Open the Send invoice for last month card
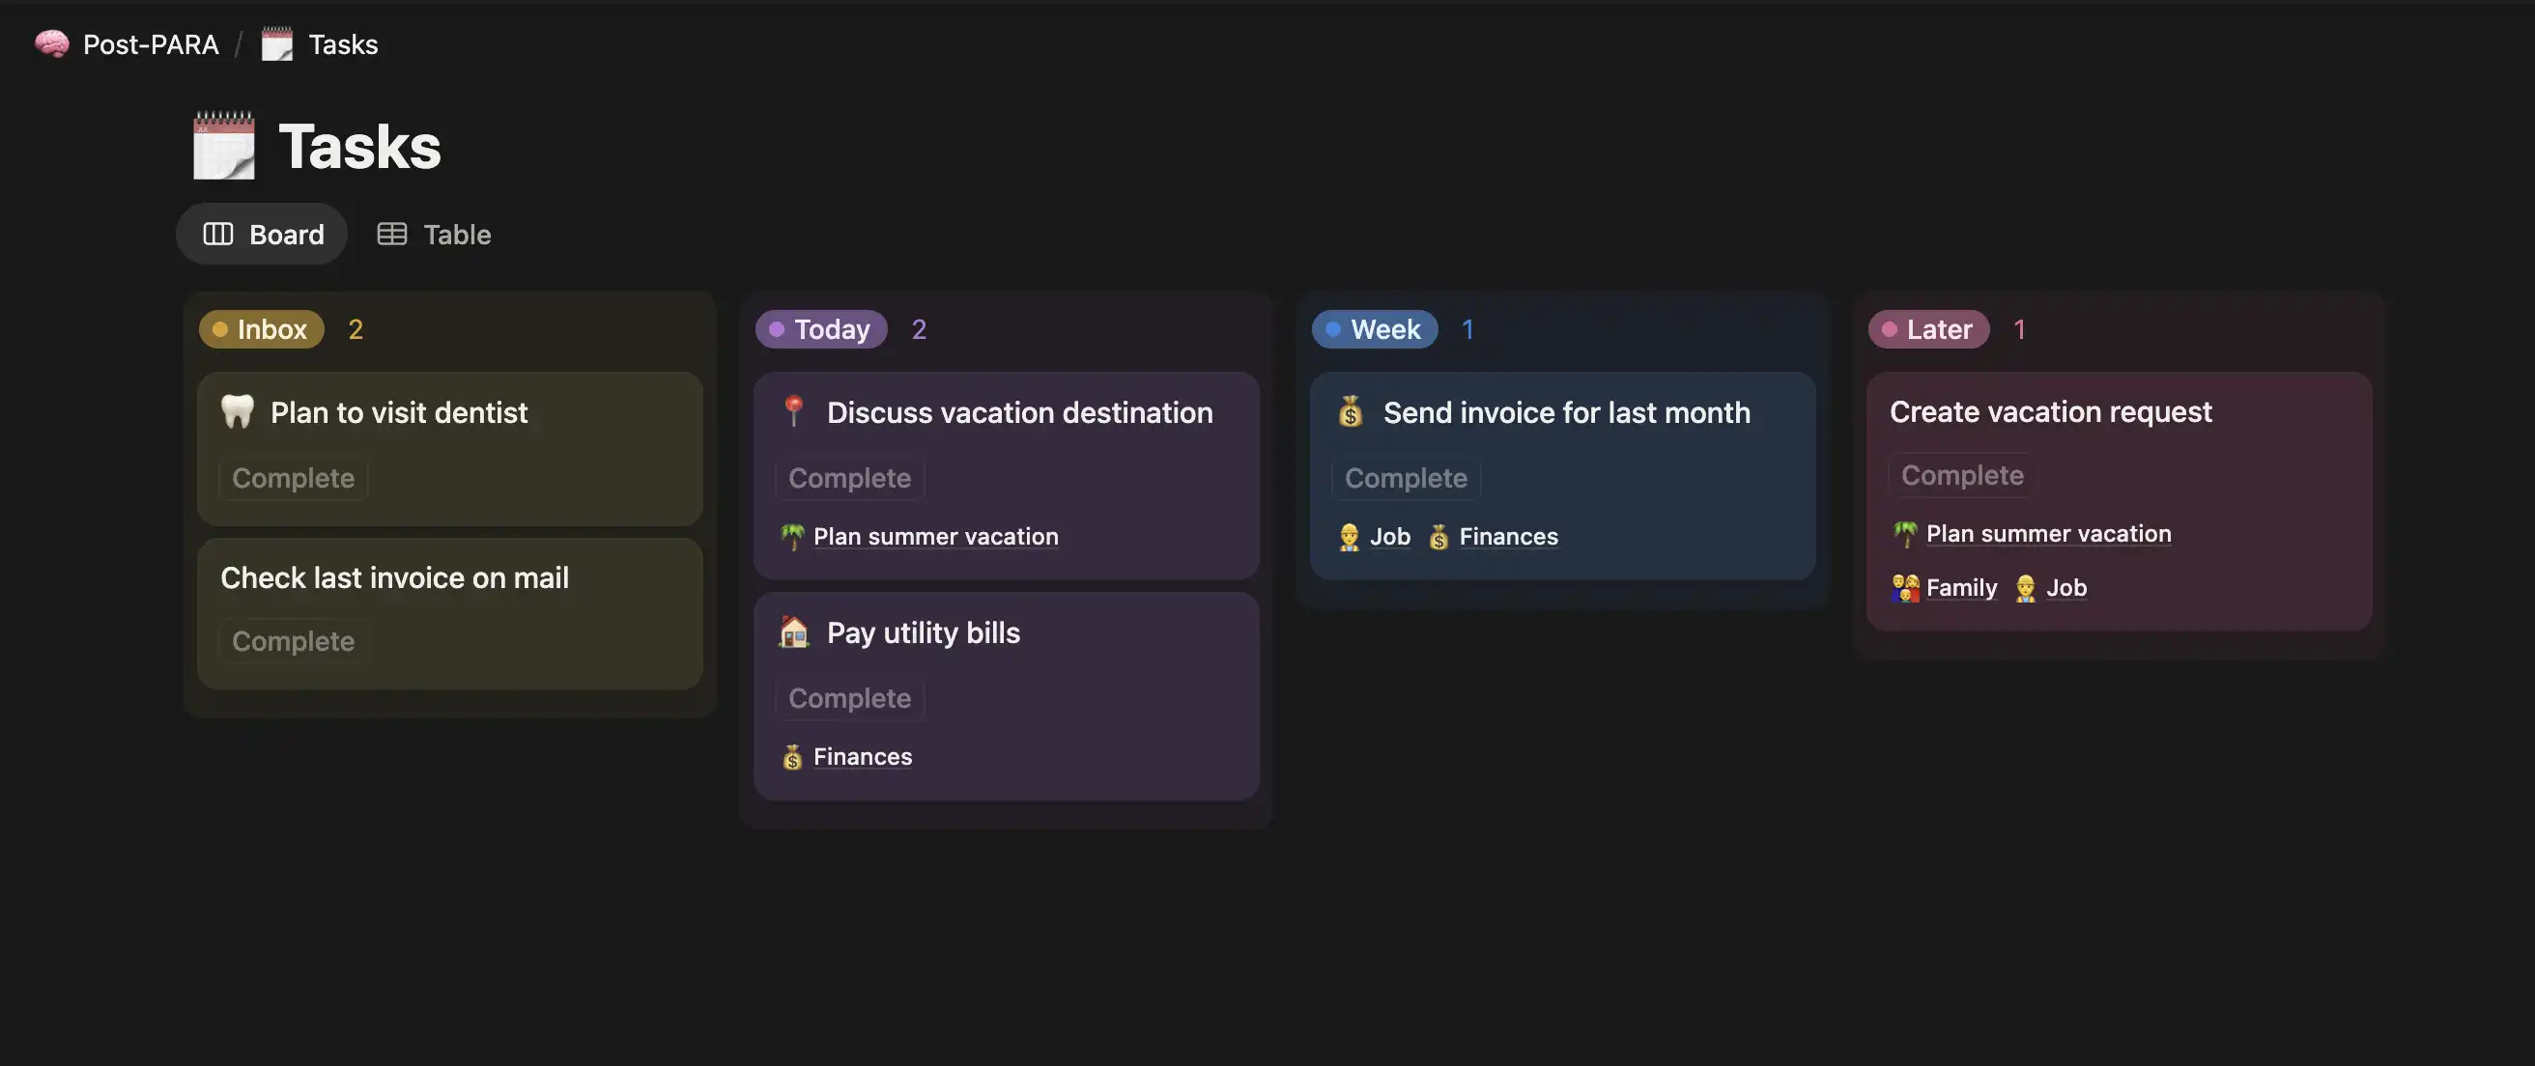This screenshot has height=1066, width=2535. (x=1566, y=413)
